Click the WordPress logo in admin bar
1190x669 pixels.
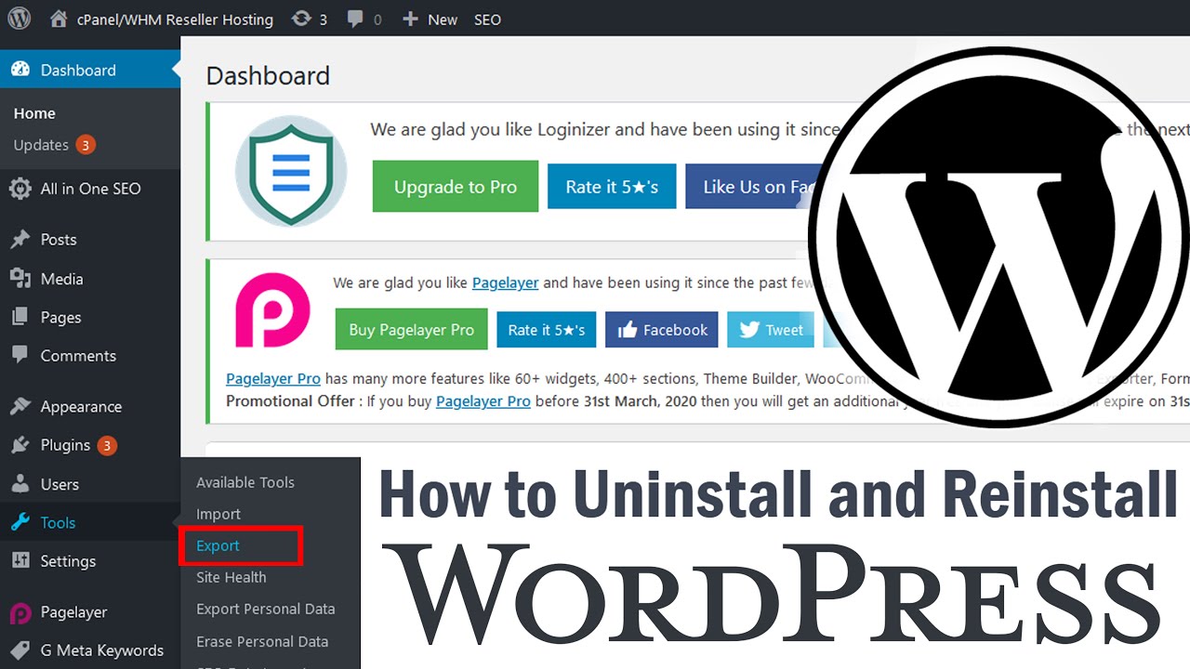click(x=20, y=19)
